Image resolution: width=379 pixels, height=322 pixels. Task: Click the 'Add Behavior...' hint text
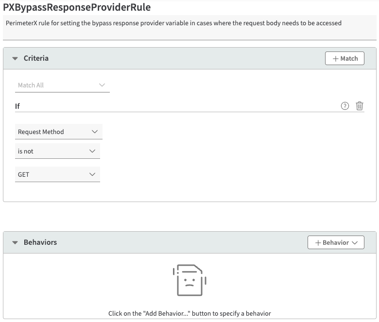pyautogui.click(x=189, y=313)
